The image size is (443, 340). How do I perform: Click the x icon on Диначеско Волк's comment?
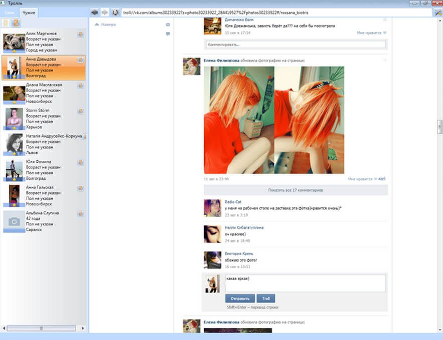click(x=384, y=20)
